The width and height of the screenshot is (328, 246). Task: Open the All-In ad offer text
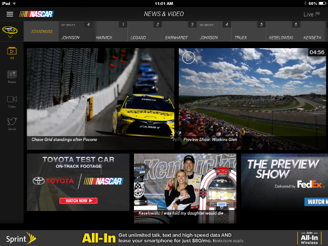click(181, 238)
